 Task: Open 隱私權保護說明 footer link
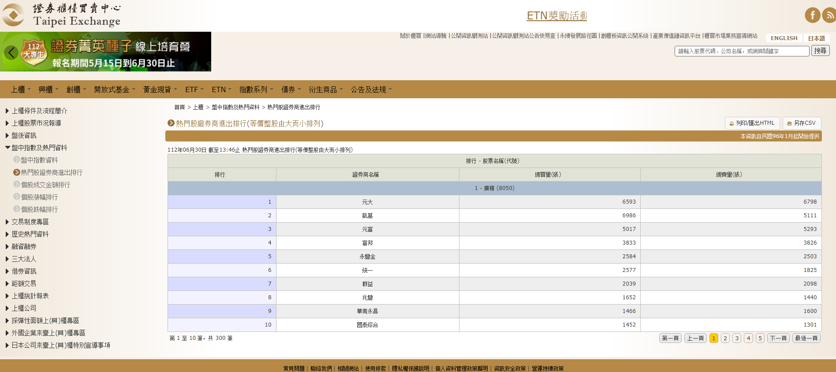point(411,368)
